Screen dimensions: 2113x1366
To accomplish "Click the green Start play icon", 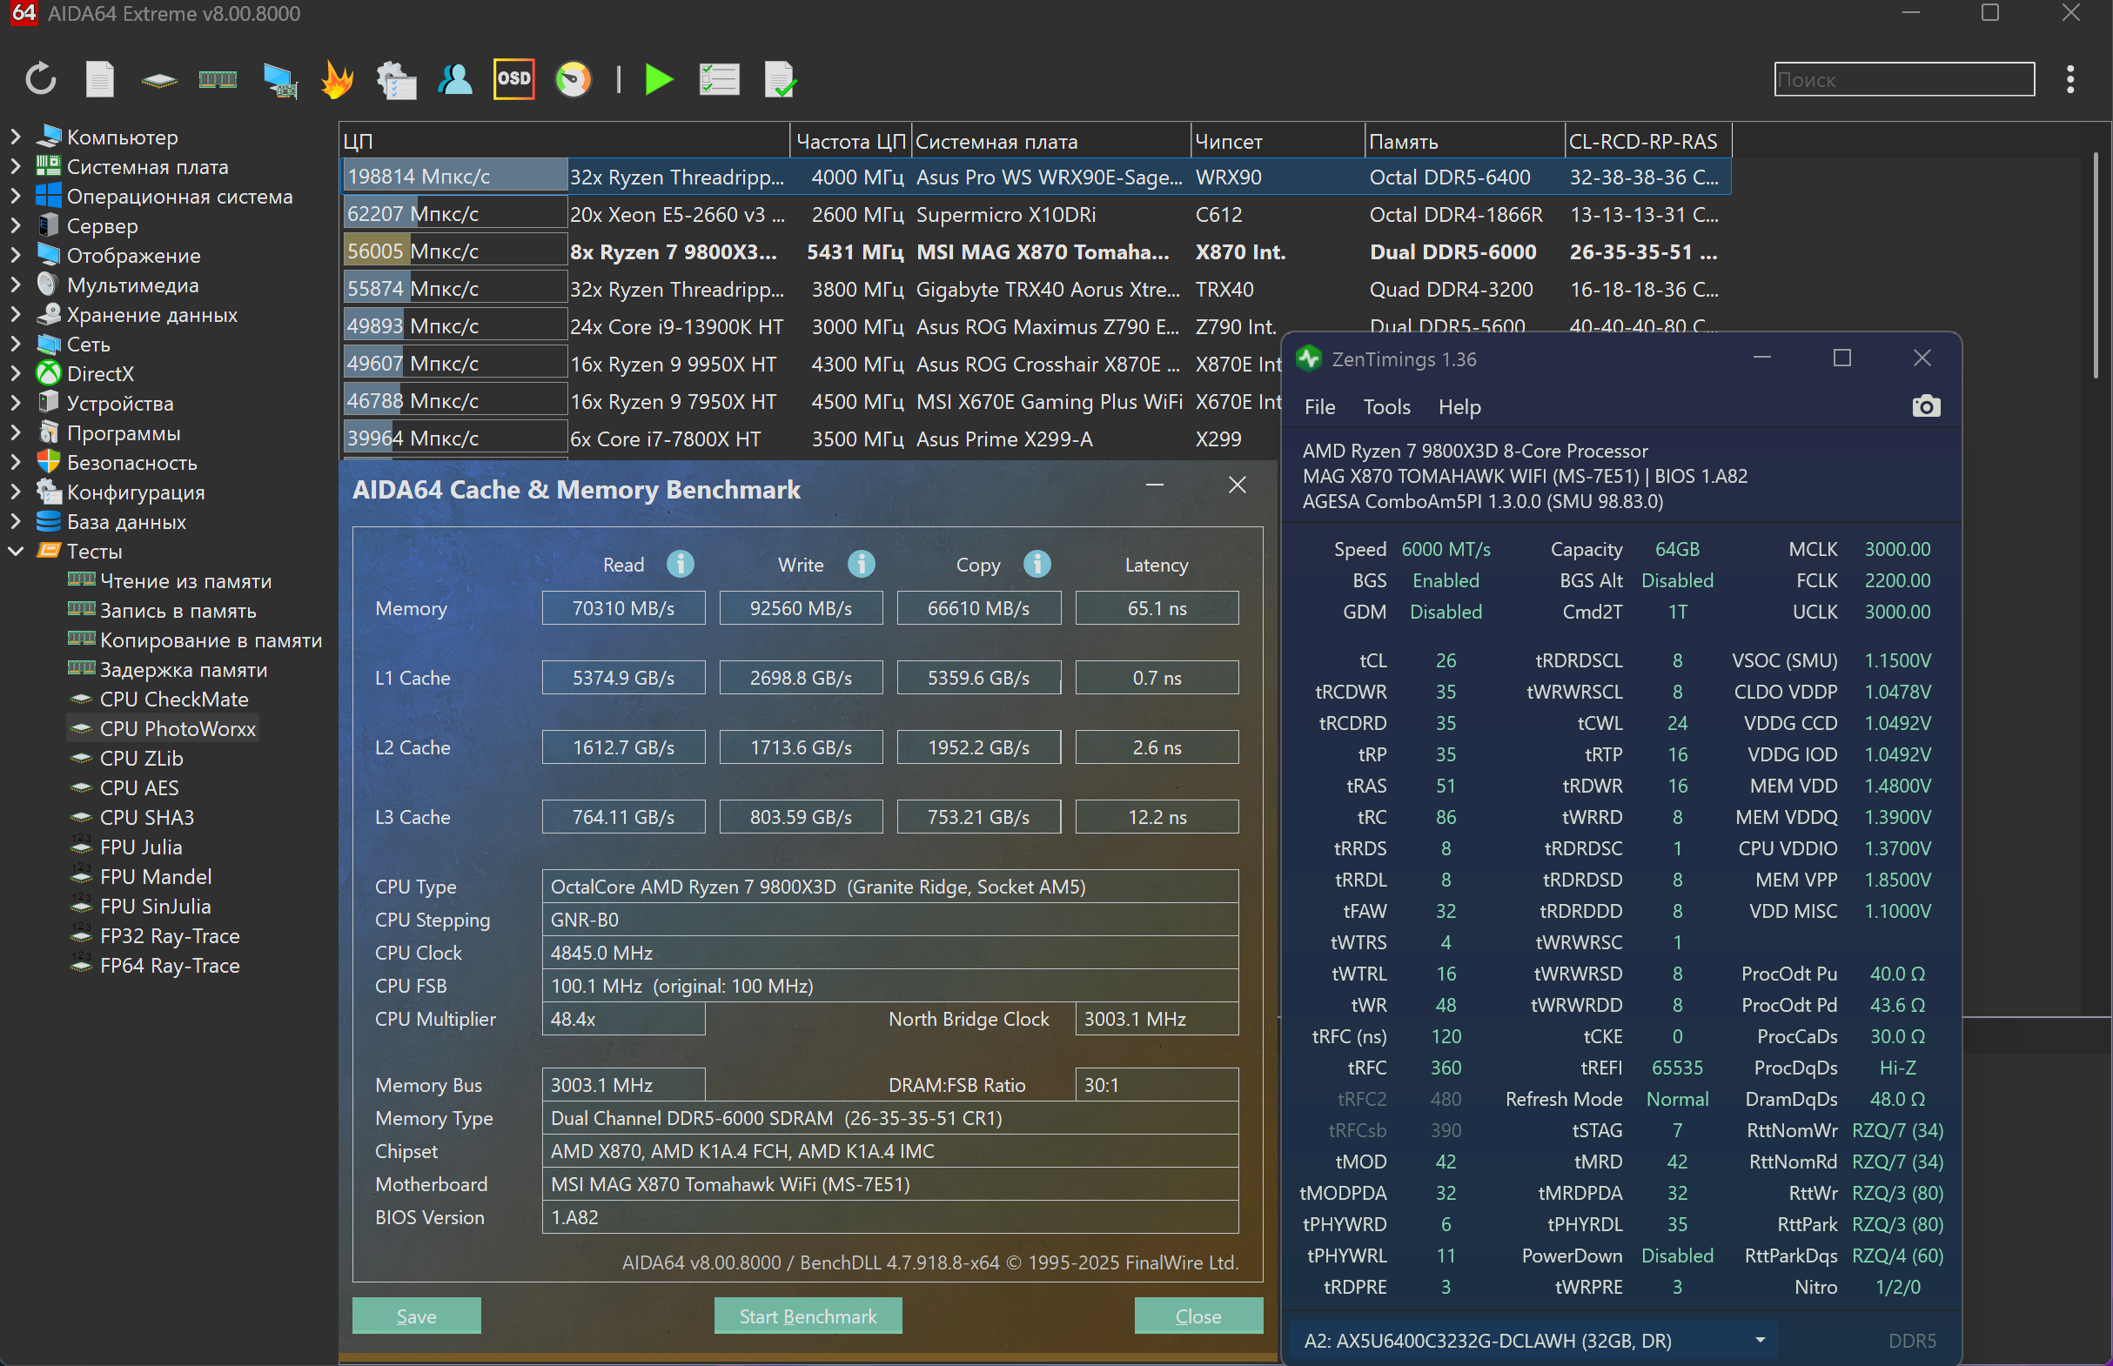I will coord(658,80).
